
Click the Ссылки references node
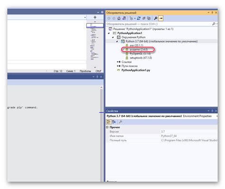tap(126, 62)
